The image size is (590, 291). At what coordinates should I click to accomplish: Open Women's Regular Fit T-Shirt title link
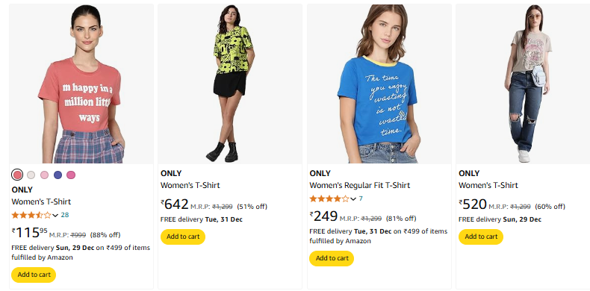tap(360, 185)
